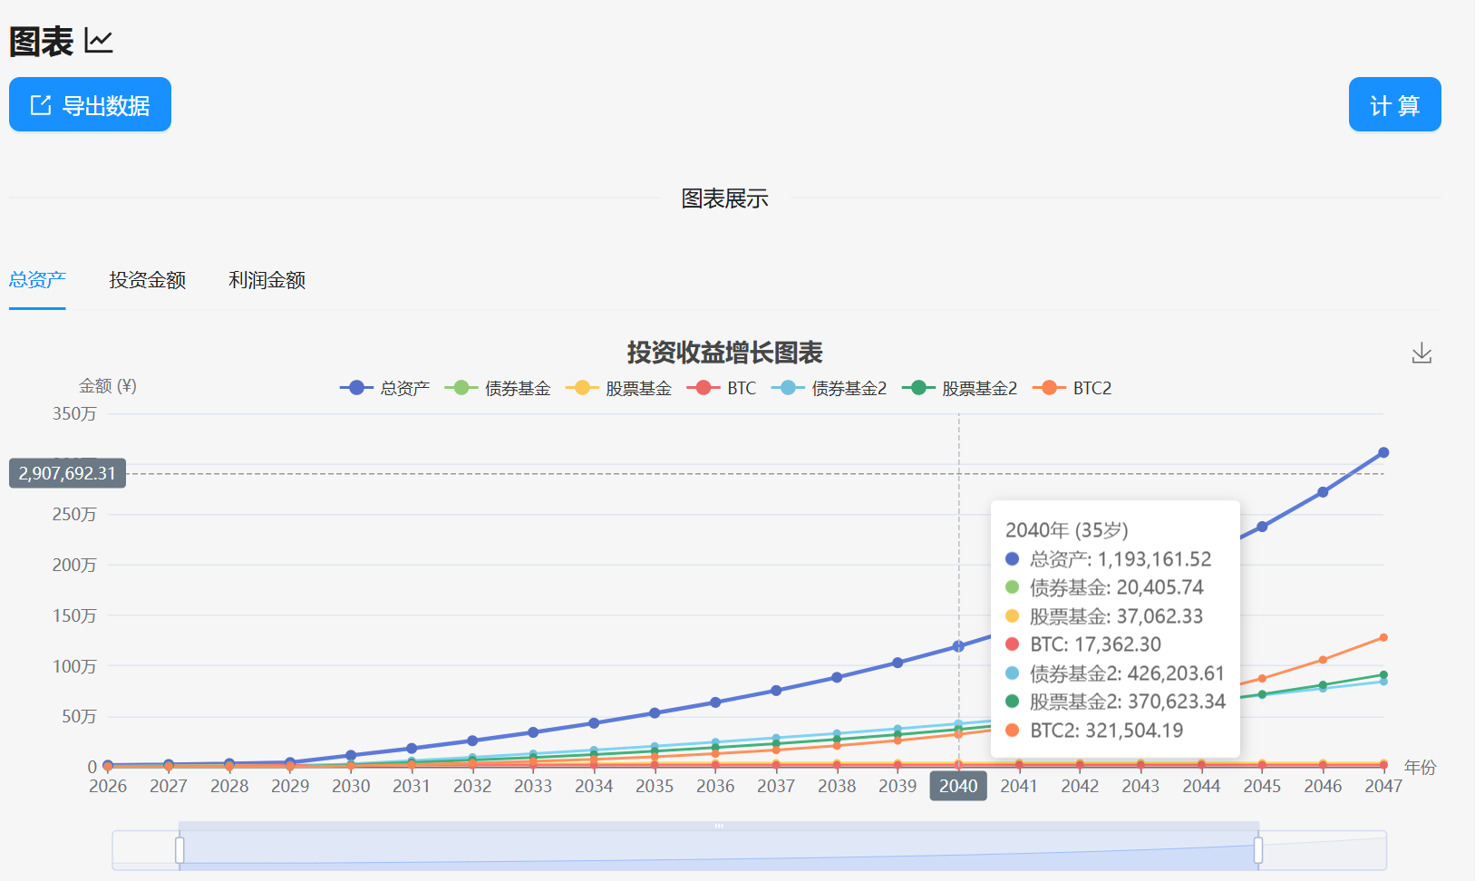Hide the 债券基金 legend series
Viewport: 1475px width, 881px height.
coord(498,388)
